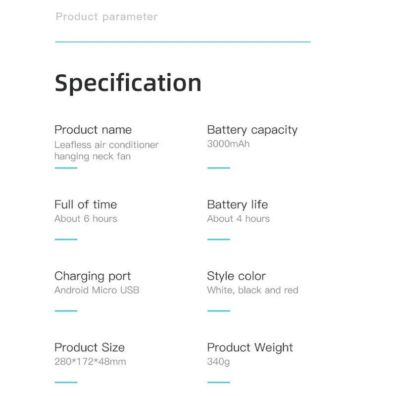The width and height of the screenshot is (396, 396).
Task: Click the long teal divider line
Action: coord(183,42)
